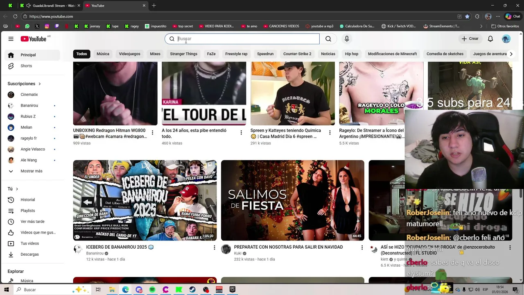Open options for 'A los 24 años' short

tap(241, 132)
